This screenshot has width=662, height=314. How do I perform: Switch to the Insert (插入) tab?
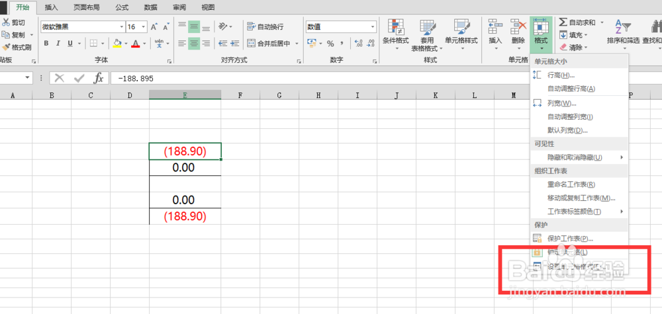pyautogui.click(x=52, y=7)
